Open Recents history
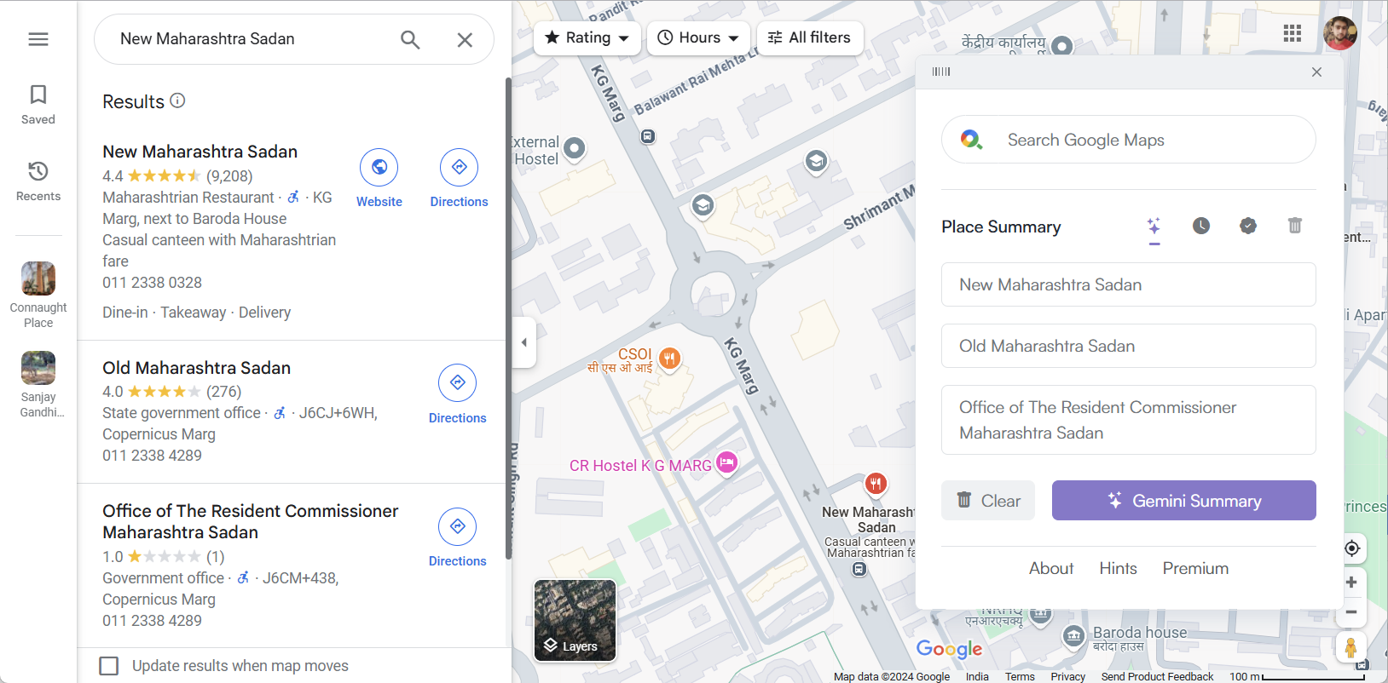This screenshot has height=683, width=1388. [x=38, y=181]
